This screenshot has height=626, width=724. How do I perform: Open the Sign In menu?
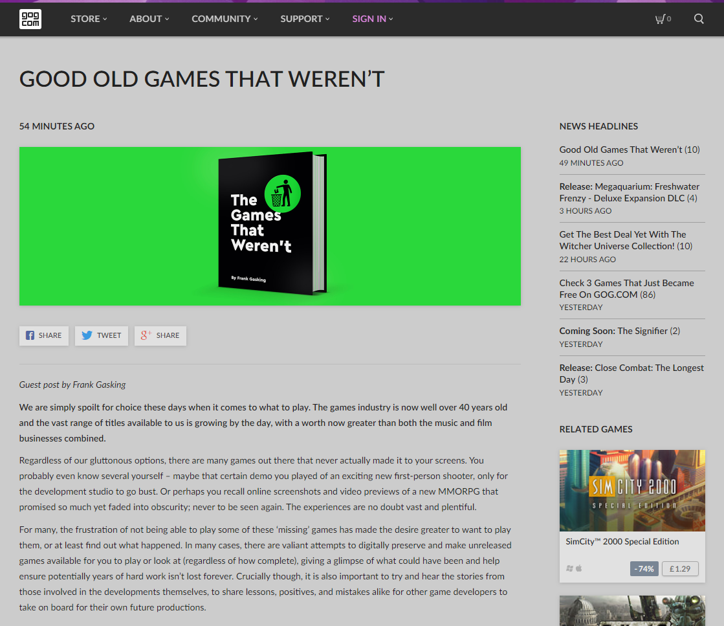[373, 19]
